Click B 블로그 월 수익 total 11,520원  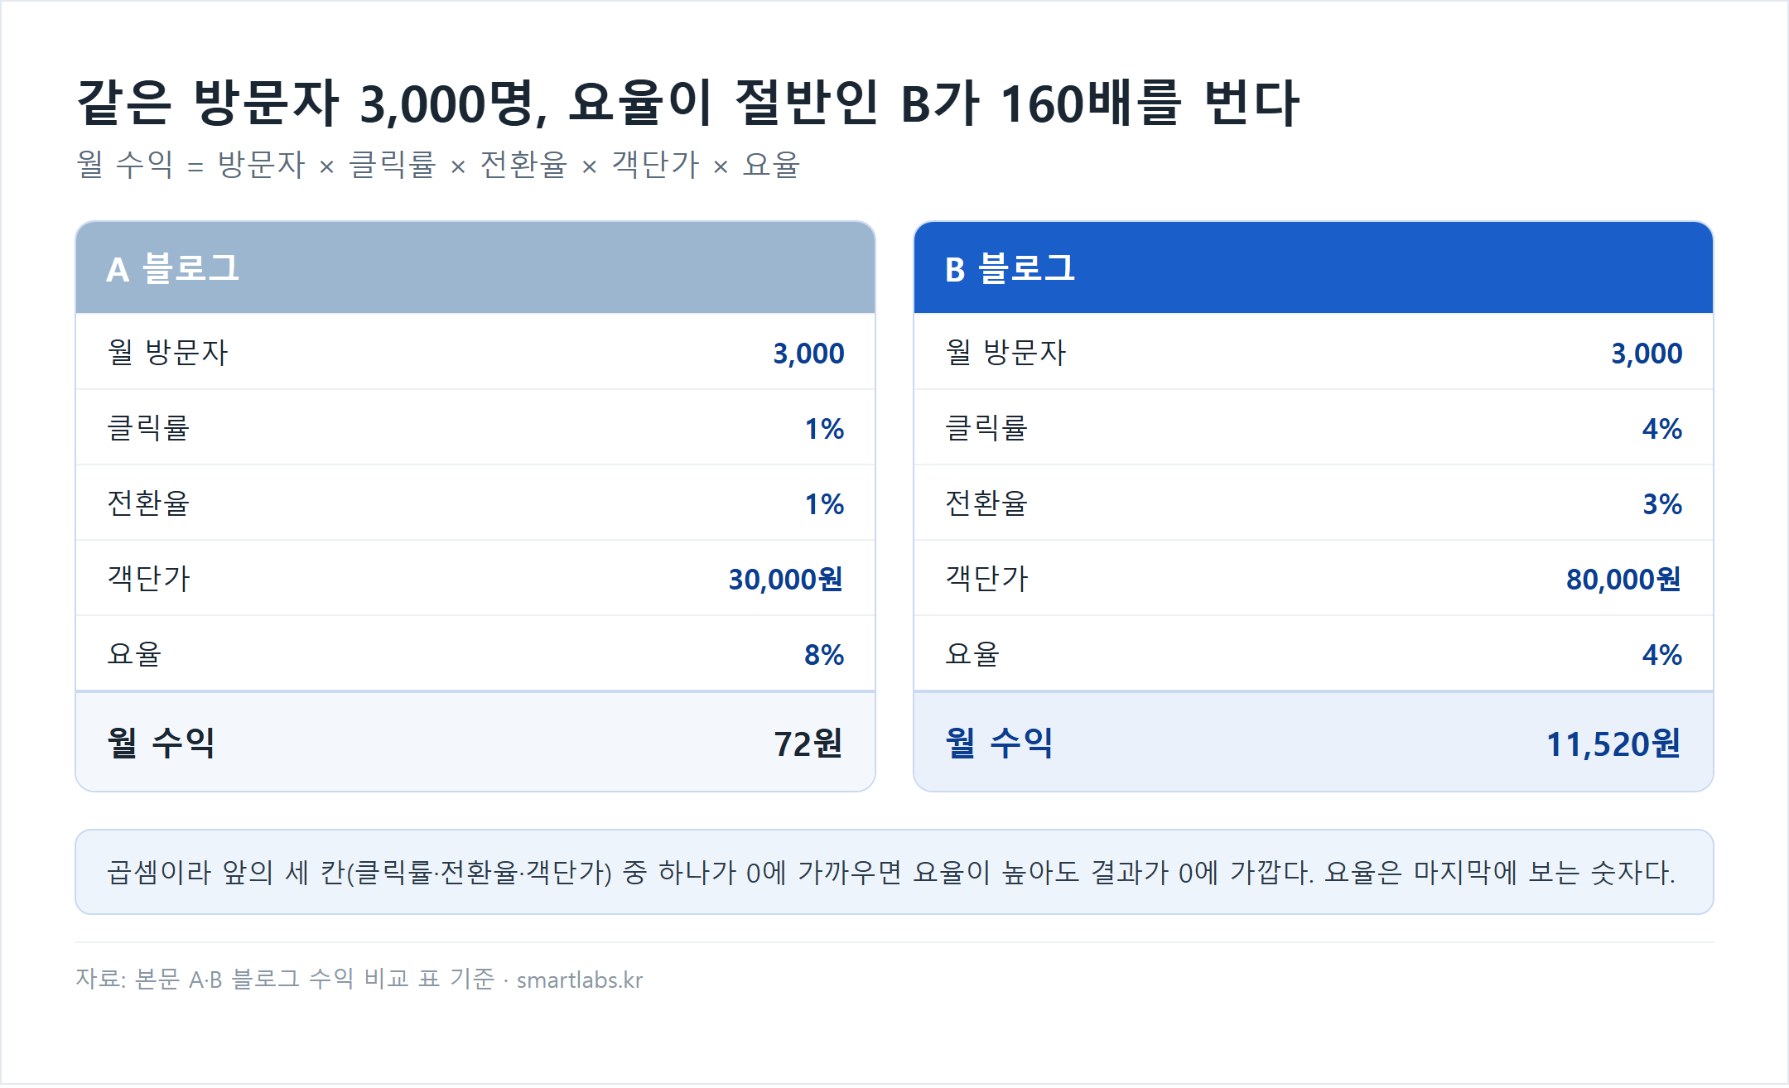click(x=1613, y=744)
